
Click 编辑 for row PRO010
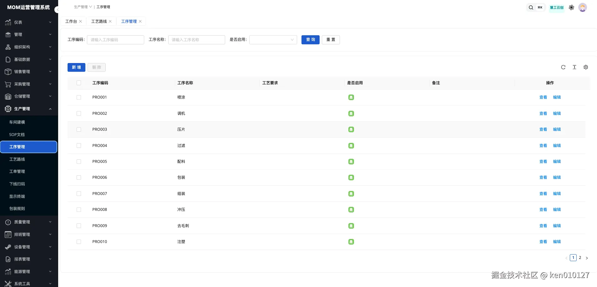click(x=557, y=242)
